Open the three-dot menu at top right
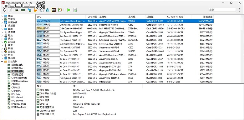The height and width of the screenshot is (120, 244). pyautogui.click(x=239, y=10)
